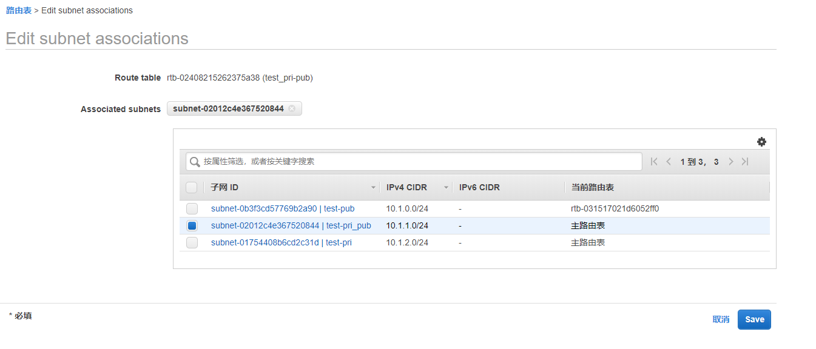Click 主路由表 in the test-pri_pub row

pos(588,225)
